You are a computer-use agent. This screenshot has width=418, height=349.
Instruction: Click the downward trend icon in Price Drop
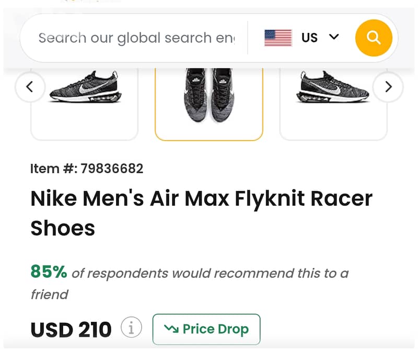pyautogui.click(x=171, y=329)
